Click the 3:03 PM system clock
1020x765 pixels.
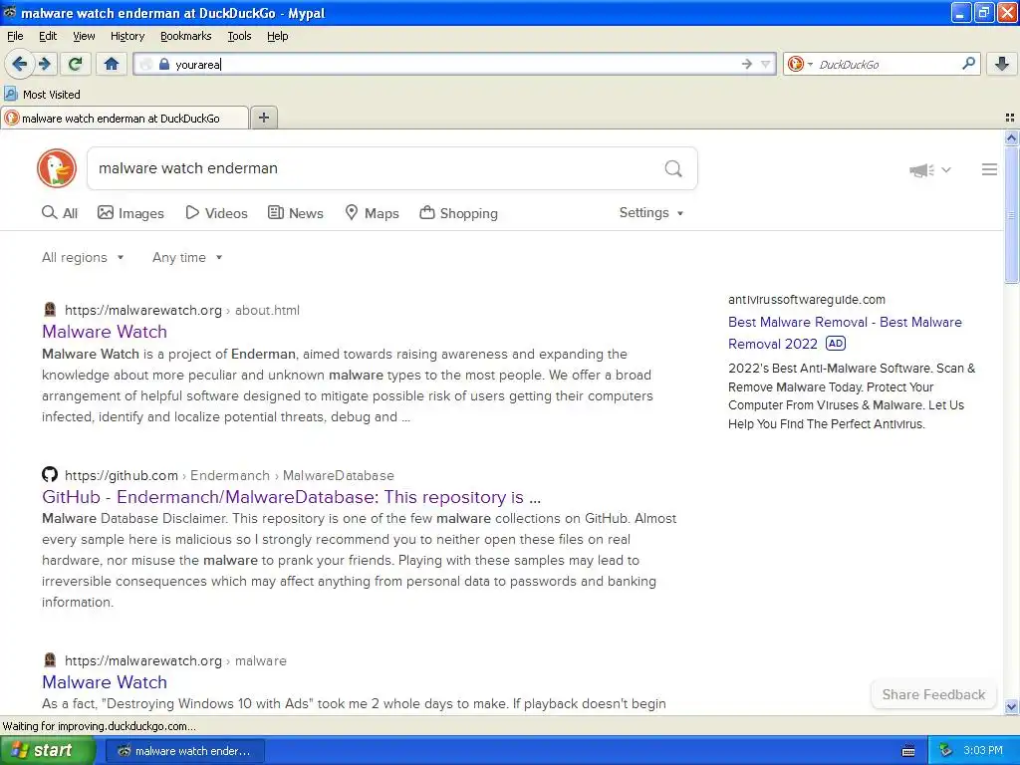click(x=983, y=750)
